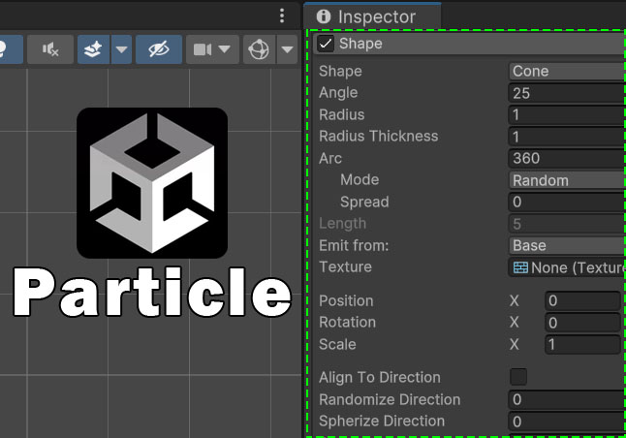The width and height of the screenshot is (626, 438).
Task: Toggle scene effects (skybox/fx) button
Action: 93,49
